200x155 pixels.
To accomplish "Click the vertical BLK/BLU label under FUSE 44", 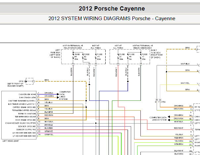I will 126,72.
